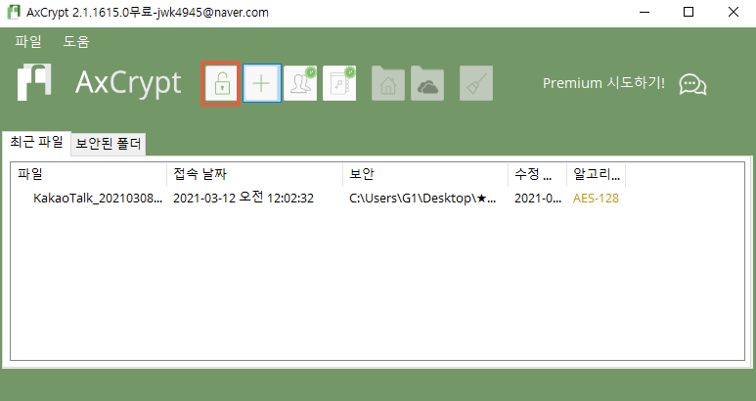This screenshot has width=756, height=401.
Task: Sort by the 수정 column header
Action: [537, 174]
